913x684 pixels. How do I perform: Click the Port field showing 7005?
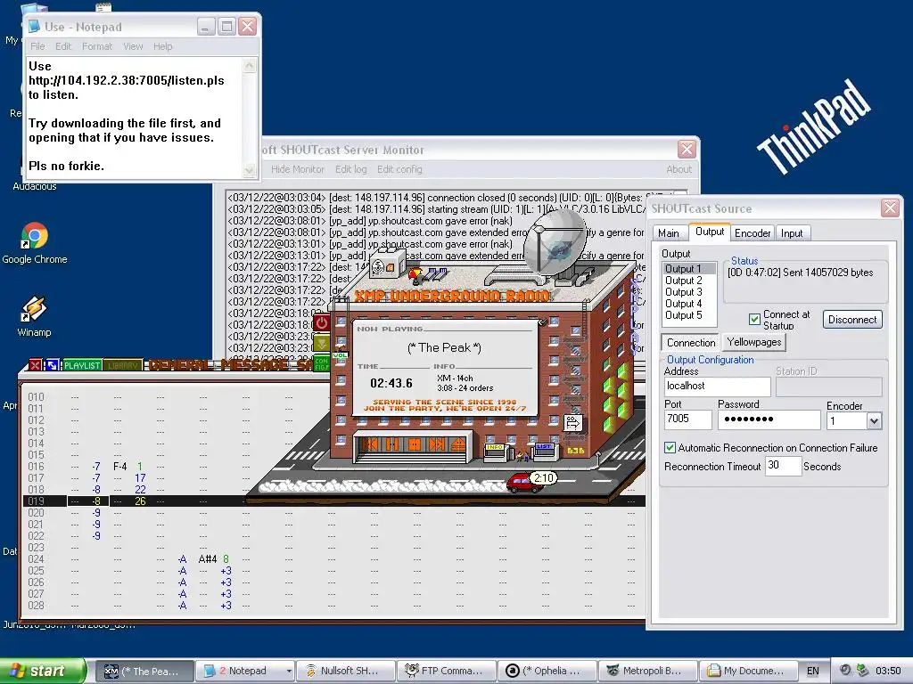click(x=687, y=419)
